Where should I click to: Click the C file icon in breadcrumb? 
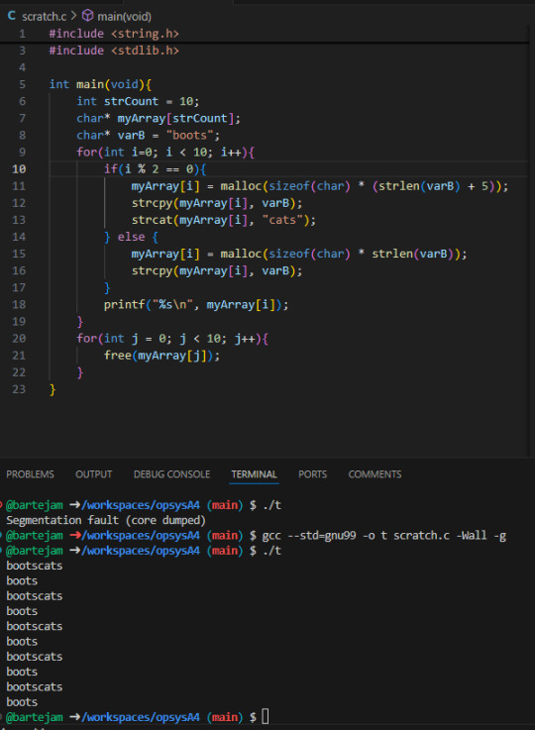pos(12,16)
